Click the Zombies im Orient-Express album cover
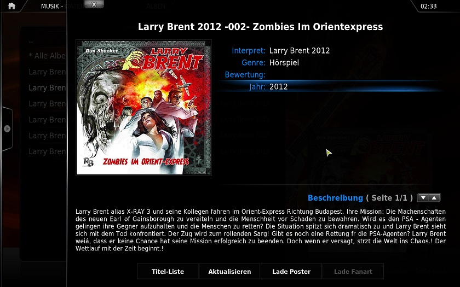The image size is (460, 287). pyautogui.click(x=143, y=108)
